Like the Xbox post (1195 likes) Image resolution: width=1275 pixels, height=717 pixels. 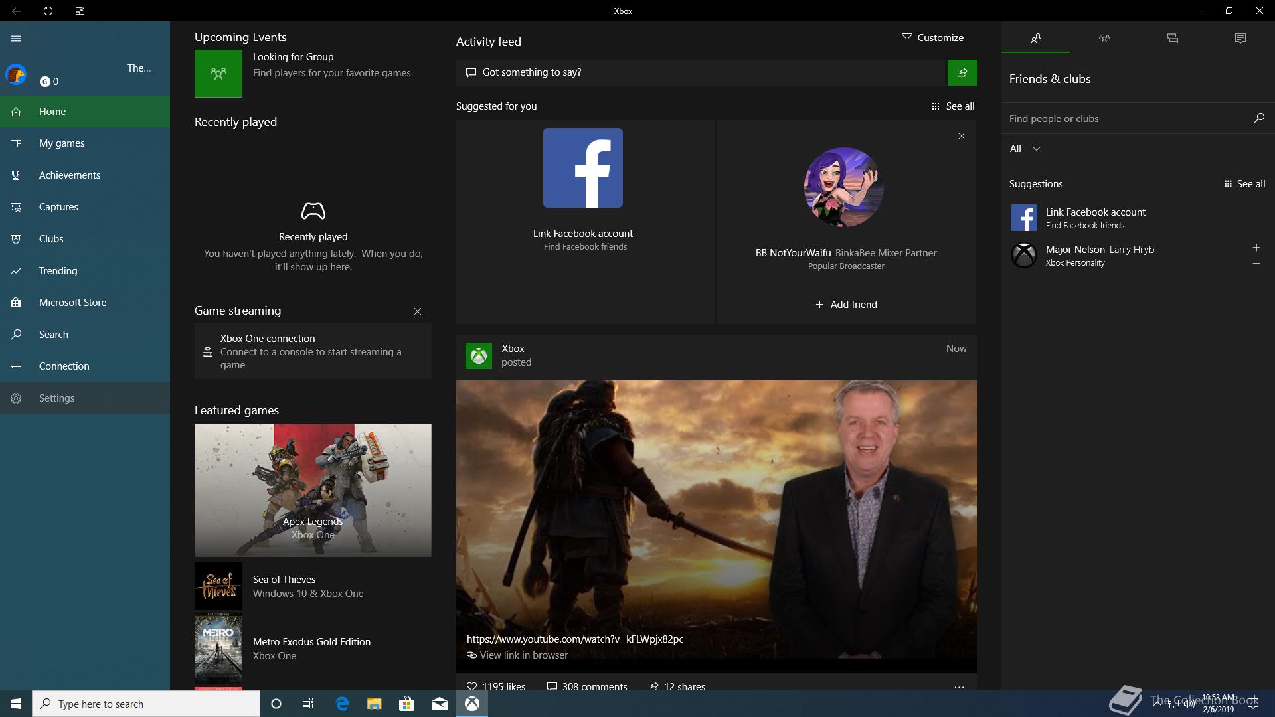point(496,686)
